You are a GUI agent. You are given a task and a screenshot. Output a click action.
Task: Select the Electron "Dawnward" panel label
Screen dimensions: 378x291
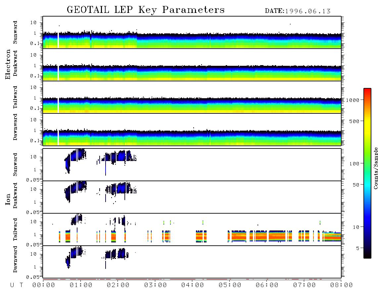click(15, 127)
